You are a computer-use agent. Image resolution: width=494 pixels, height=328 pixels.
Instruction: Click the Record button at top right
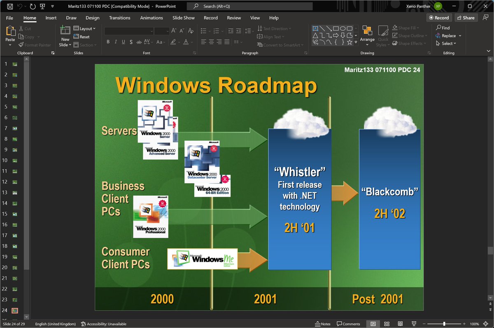click(439, 18)
